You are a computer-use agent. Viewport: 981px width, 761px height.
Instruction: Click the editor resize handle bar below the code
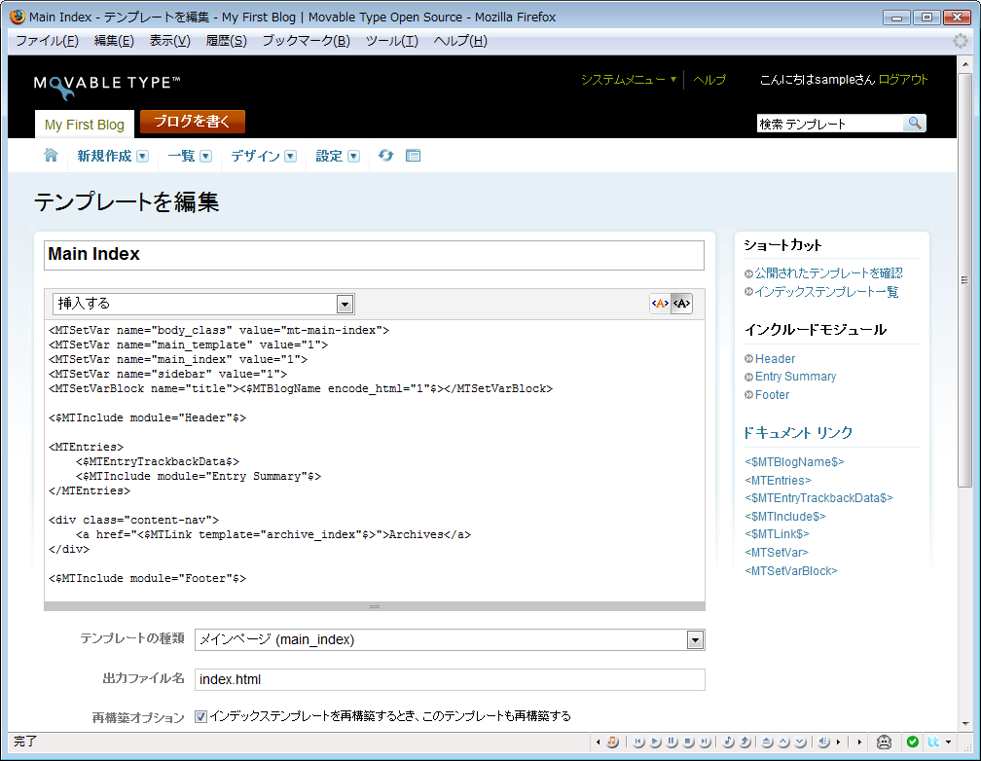point(374,606)
